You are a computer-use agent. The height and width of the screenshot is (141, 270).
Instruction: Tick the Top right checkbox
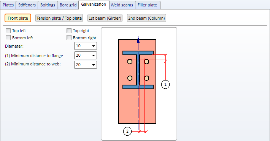click(69, 31)
